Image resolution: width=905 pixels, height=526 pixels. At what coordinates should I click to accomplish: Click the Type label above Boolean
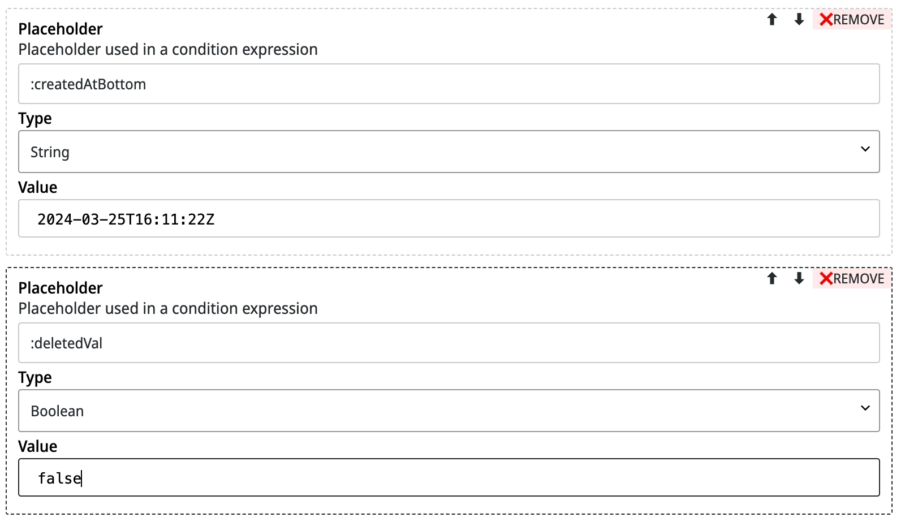[x=35, y=378]
